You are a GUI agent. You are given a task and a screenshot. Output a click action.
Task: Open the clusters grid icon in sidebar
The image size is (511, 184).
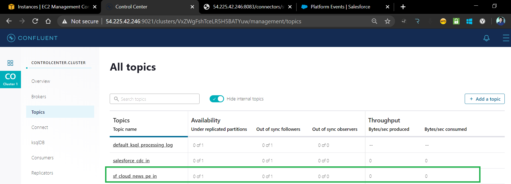[10, 63]
